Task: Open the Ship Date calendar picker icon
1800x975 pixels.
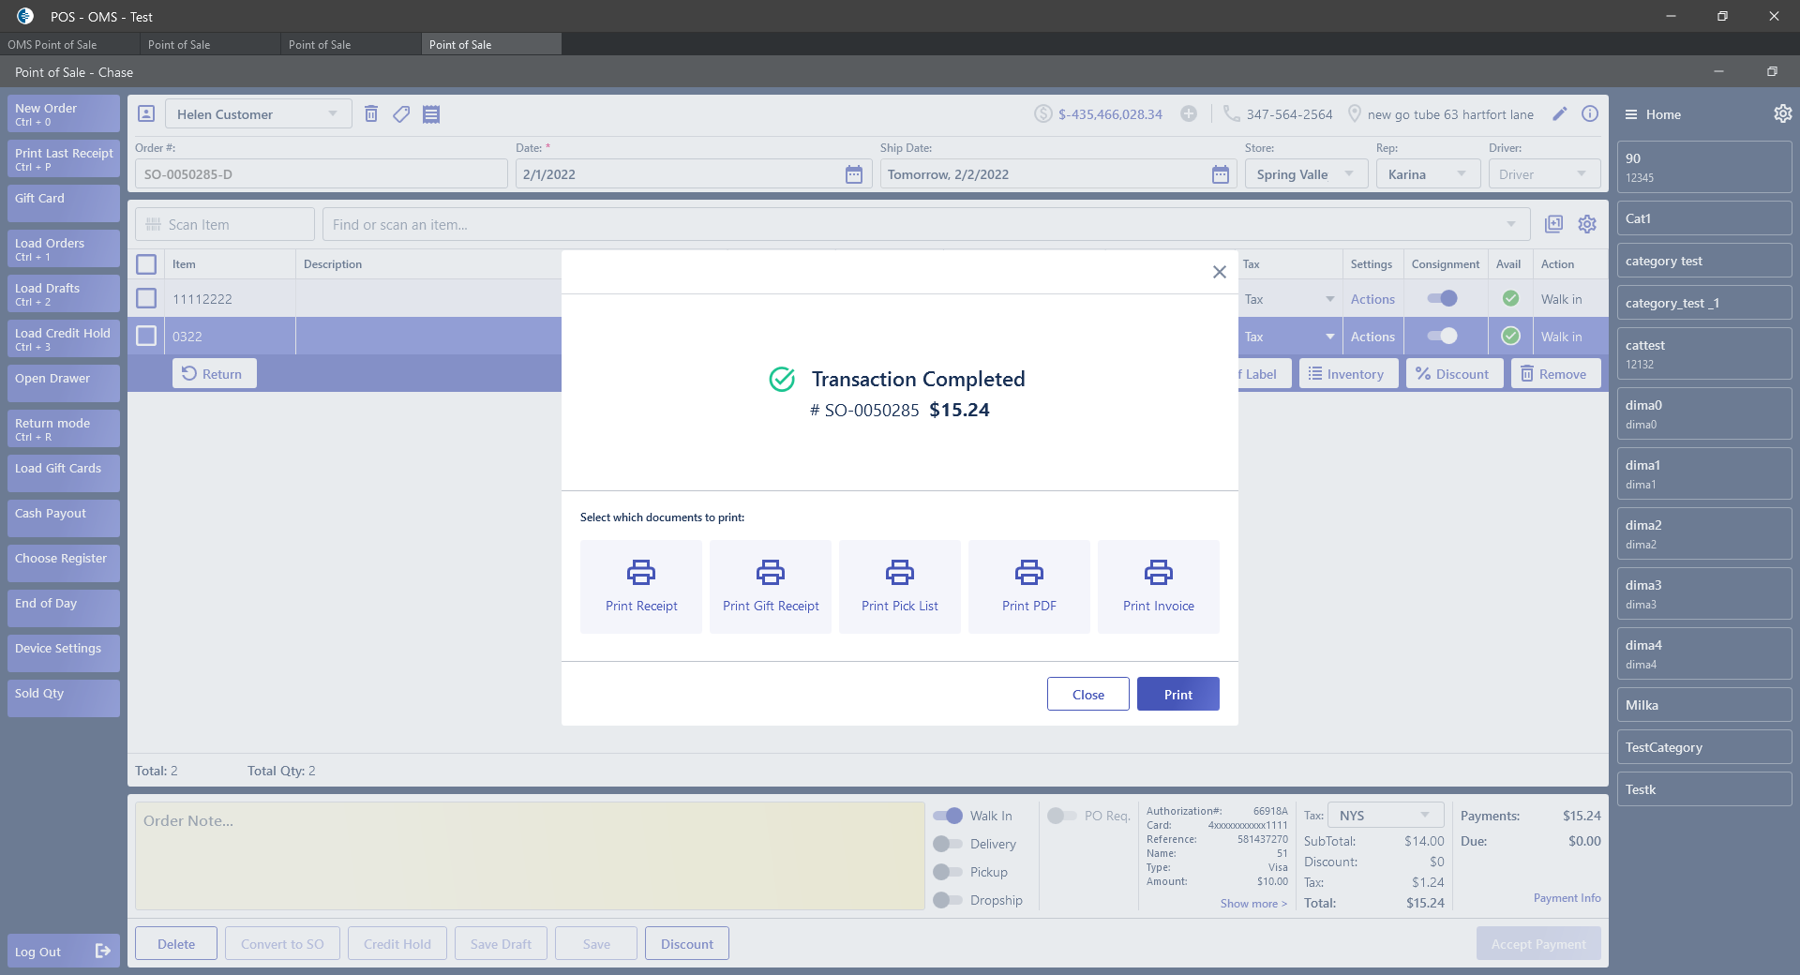Action: click(1221, 174)
